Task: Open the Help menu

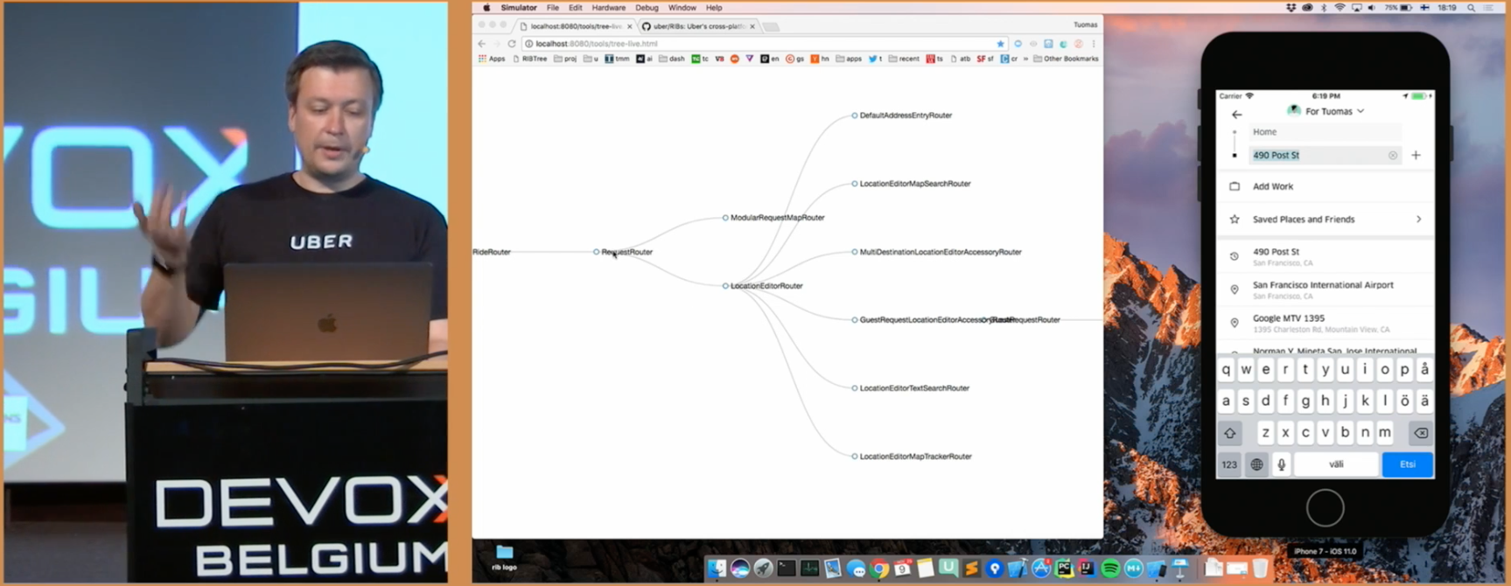Action: [x=714, y=8]
